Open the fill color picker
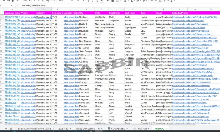Image resolution: width=220 pixels, height=132 pixels. coord(108,1)
